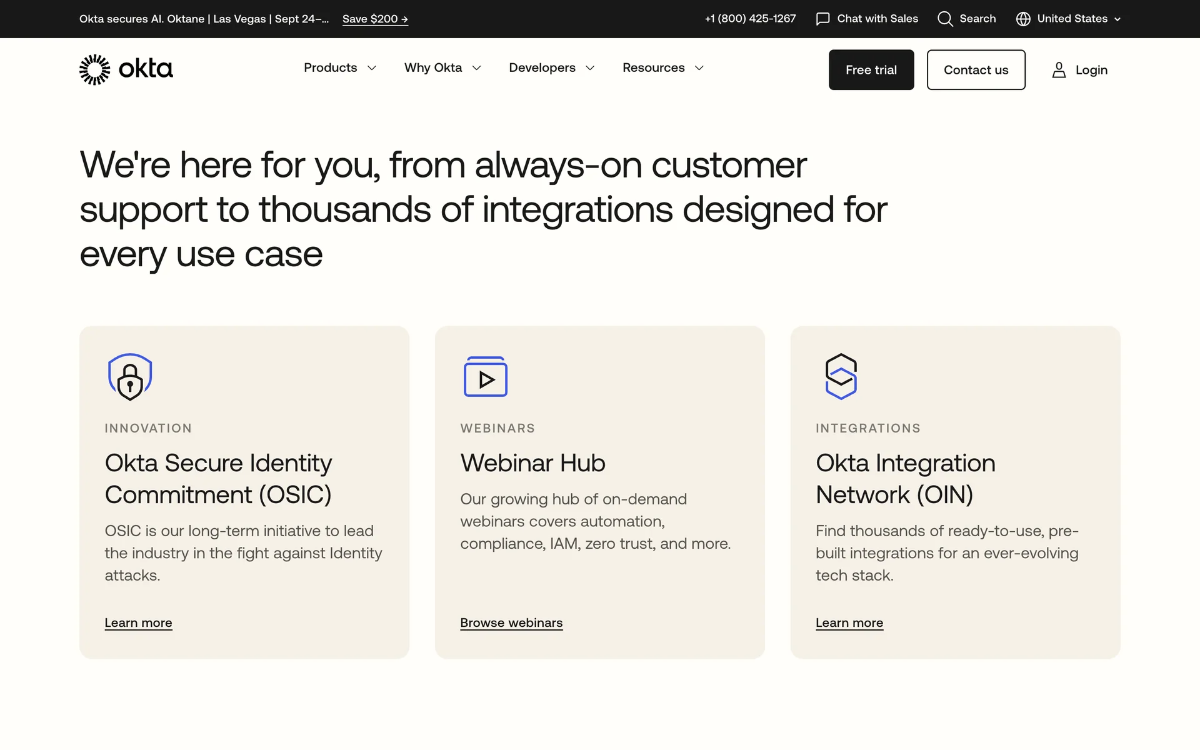Click the Integrations hexagon icon
This screenshot has width=1200, height=750.
[841, 377]
